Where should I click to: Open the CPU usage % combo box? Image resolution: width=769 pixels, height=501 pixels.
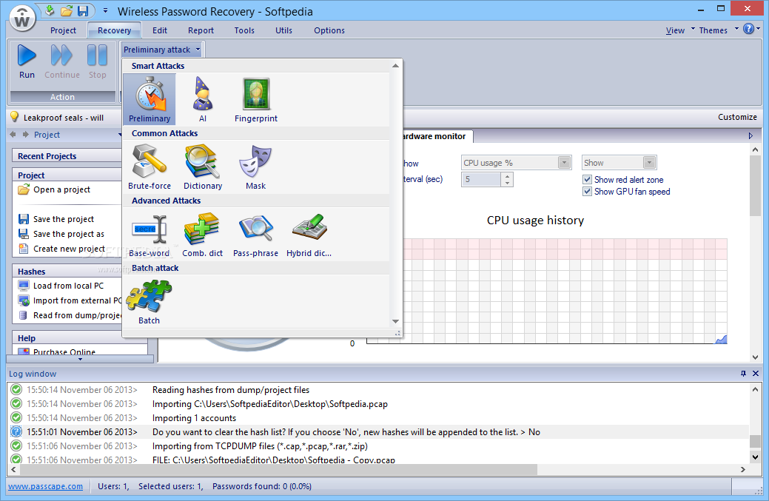click(x=516, y=163)
